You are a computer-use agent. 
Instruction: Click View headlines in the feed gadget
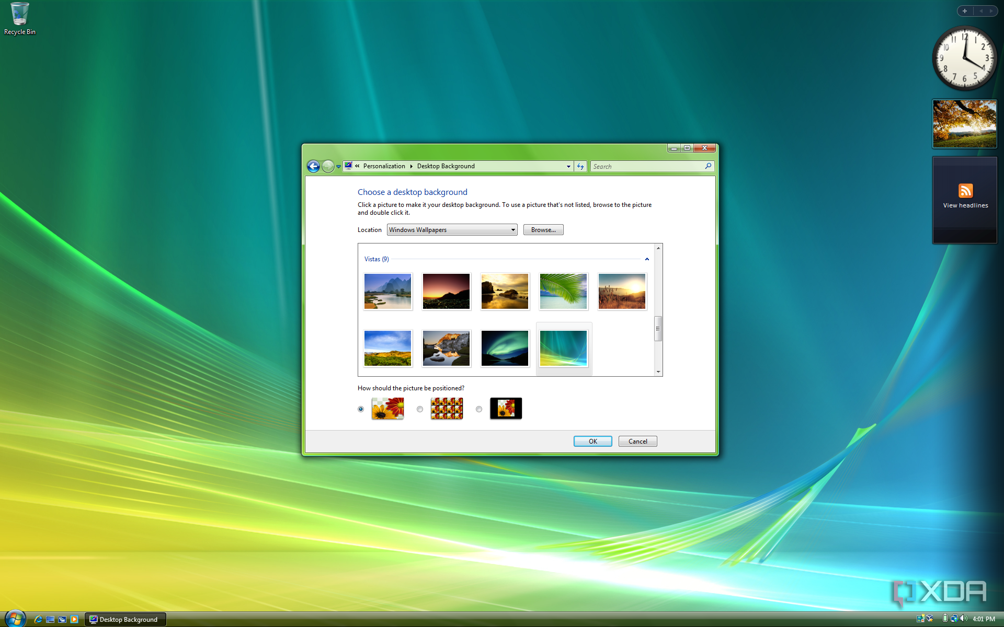[965, 205]
